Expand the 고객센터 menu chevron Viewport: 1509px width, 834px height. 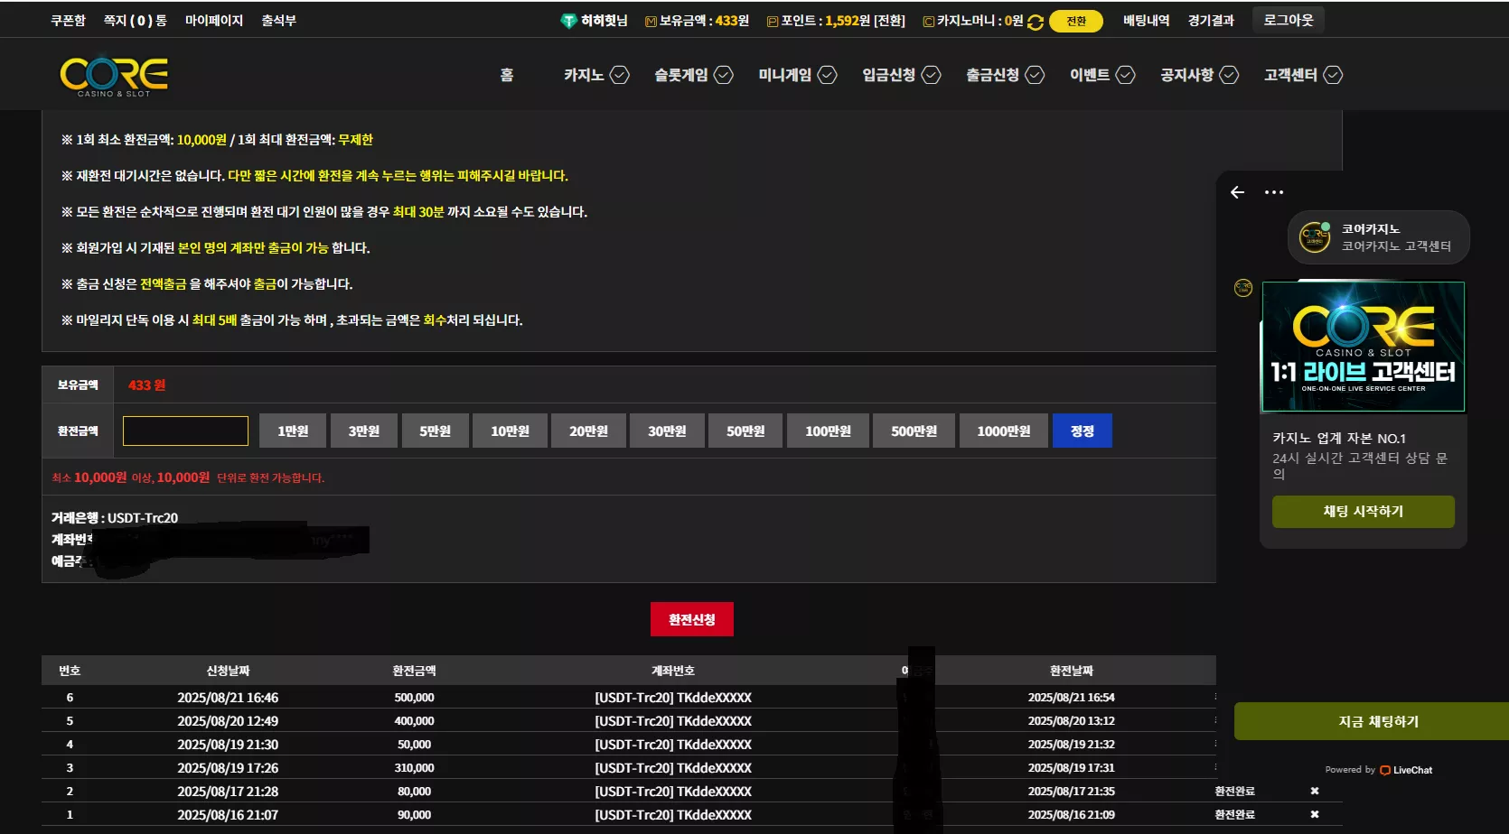coord(1334,75)
